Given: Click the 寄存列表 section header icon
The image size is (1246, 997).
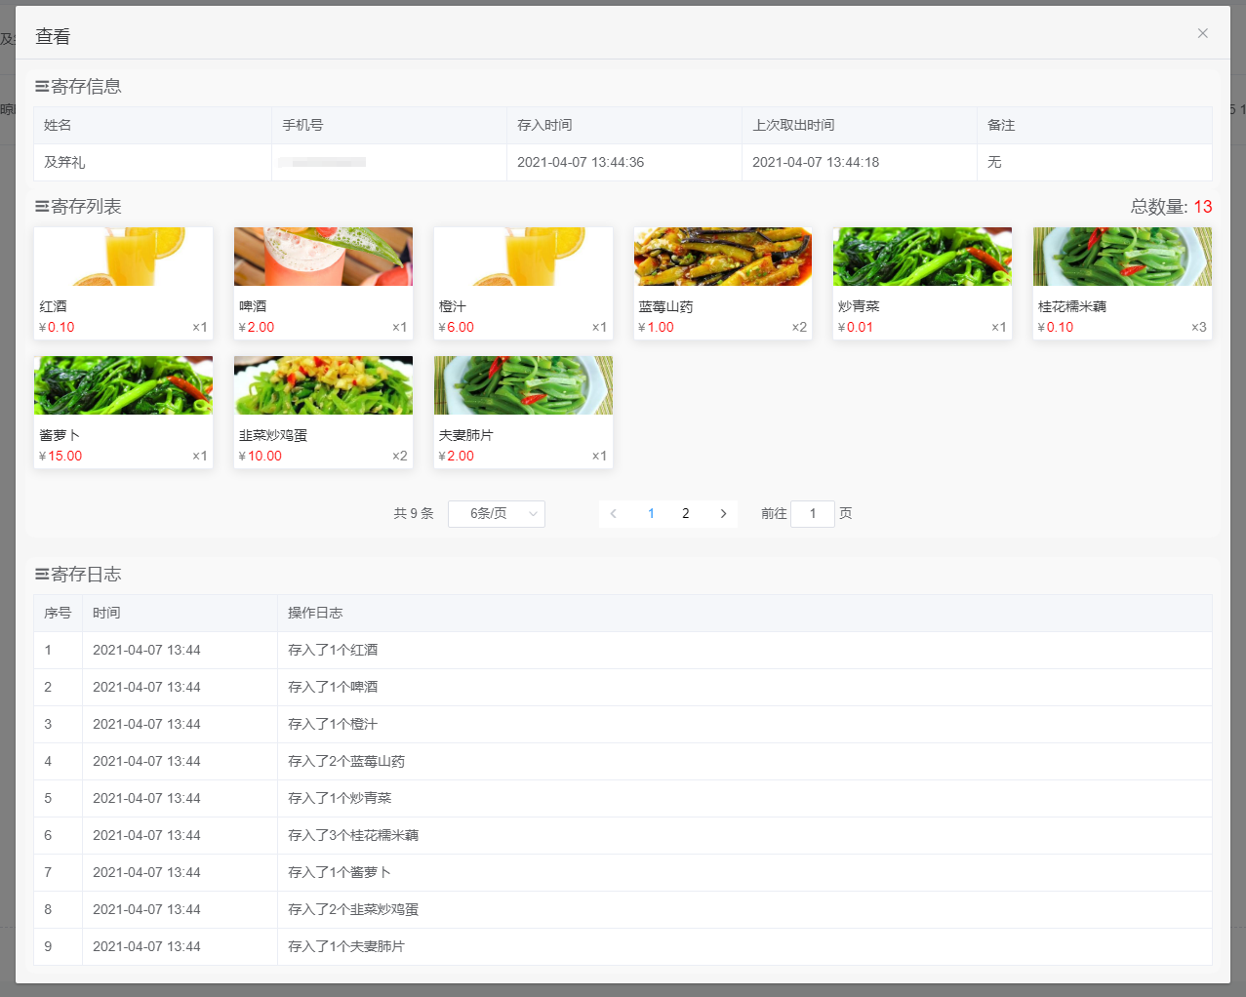Looking at the screenshot, I should (42, 207).
